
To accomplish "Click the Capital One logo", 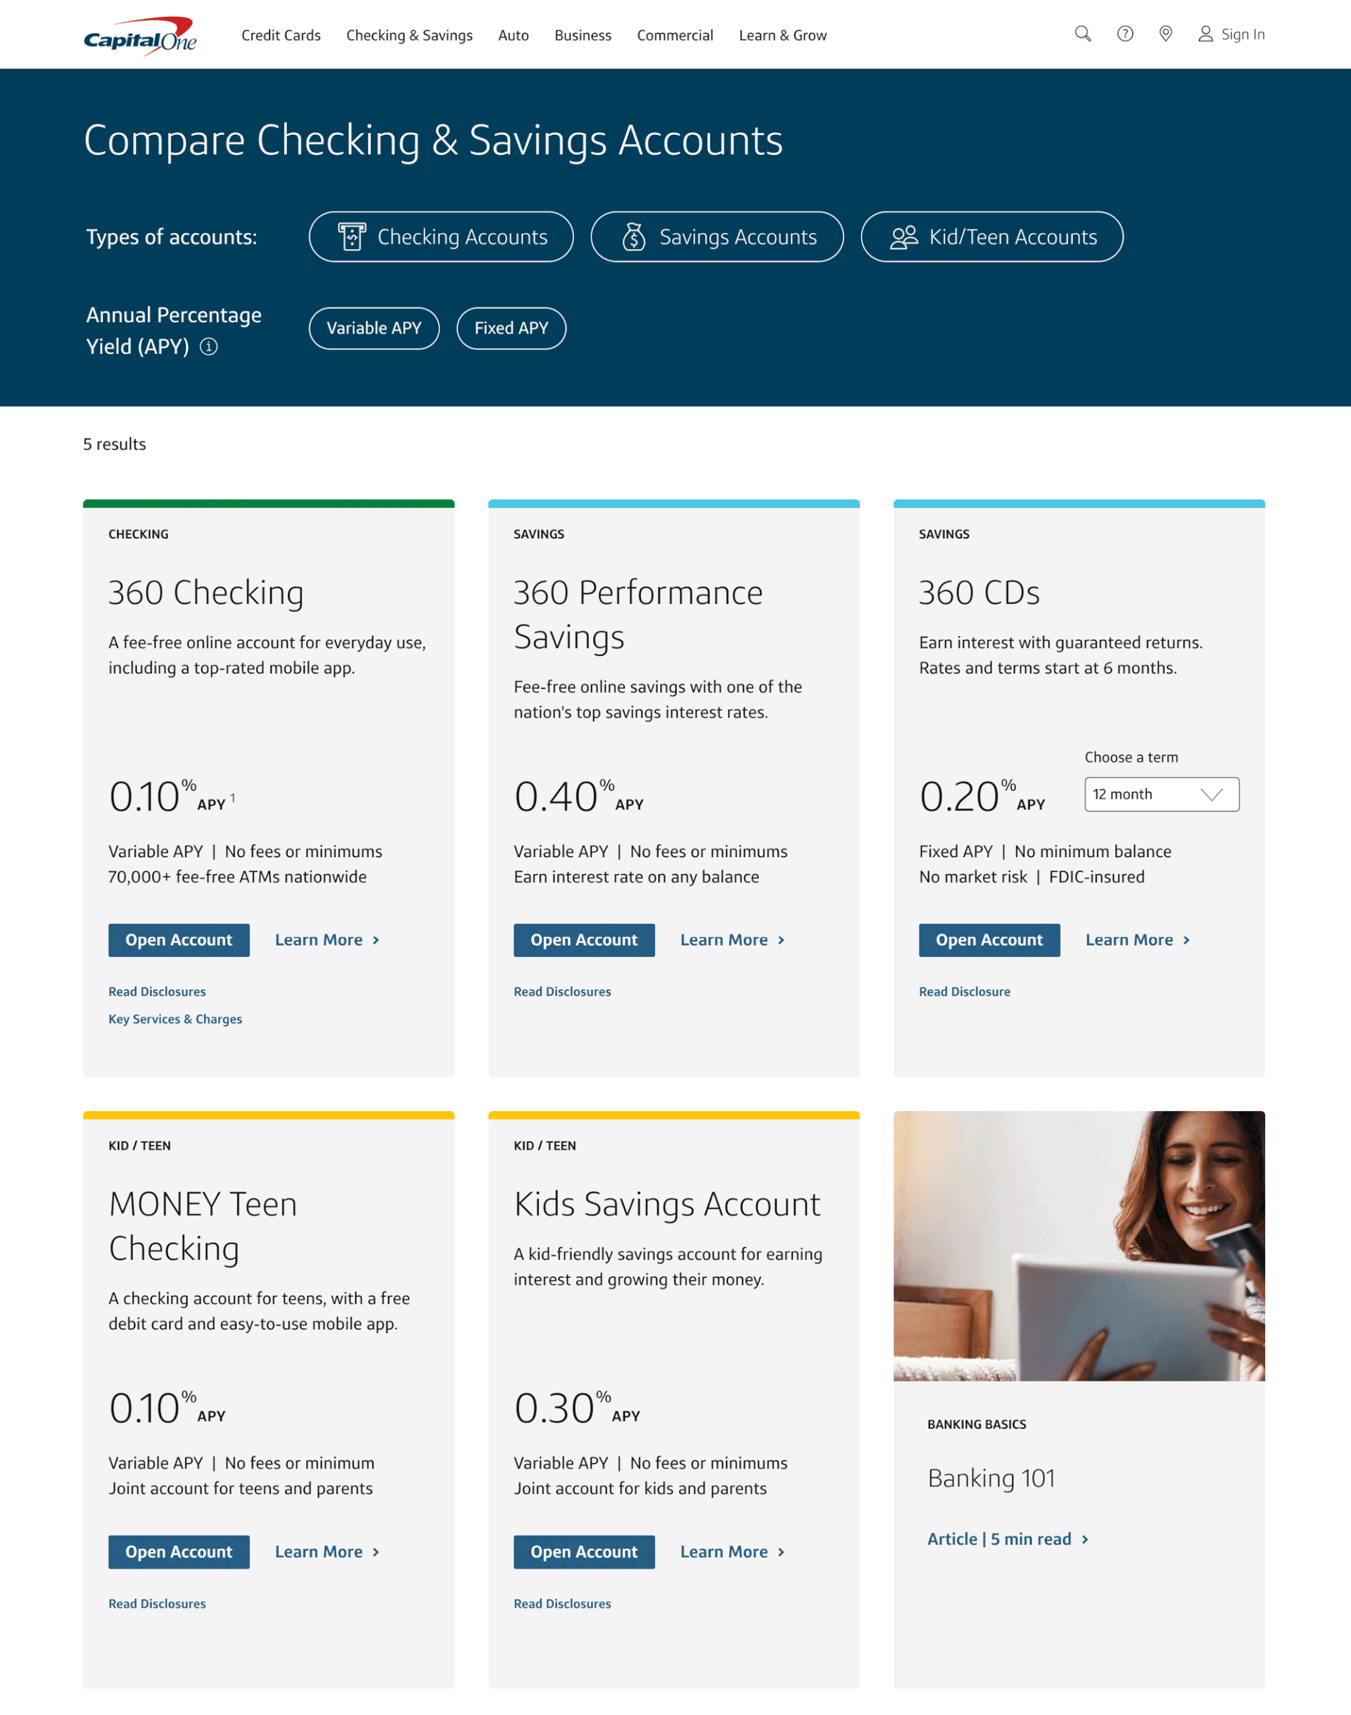I will click(x=140, y=34).
